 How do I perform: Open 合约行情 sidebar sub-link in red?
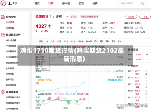coord(10,22)
